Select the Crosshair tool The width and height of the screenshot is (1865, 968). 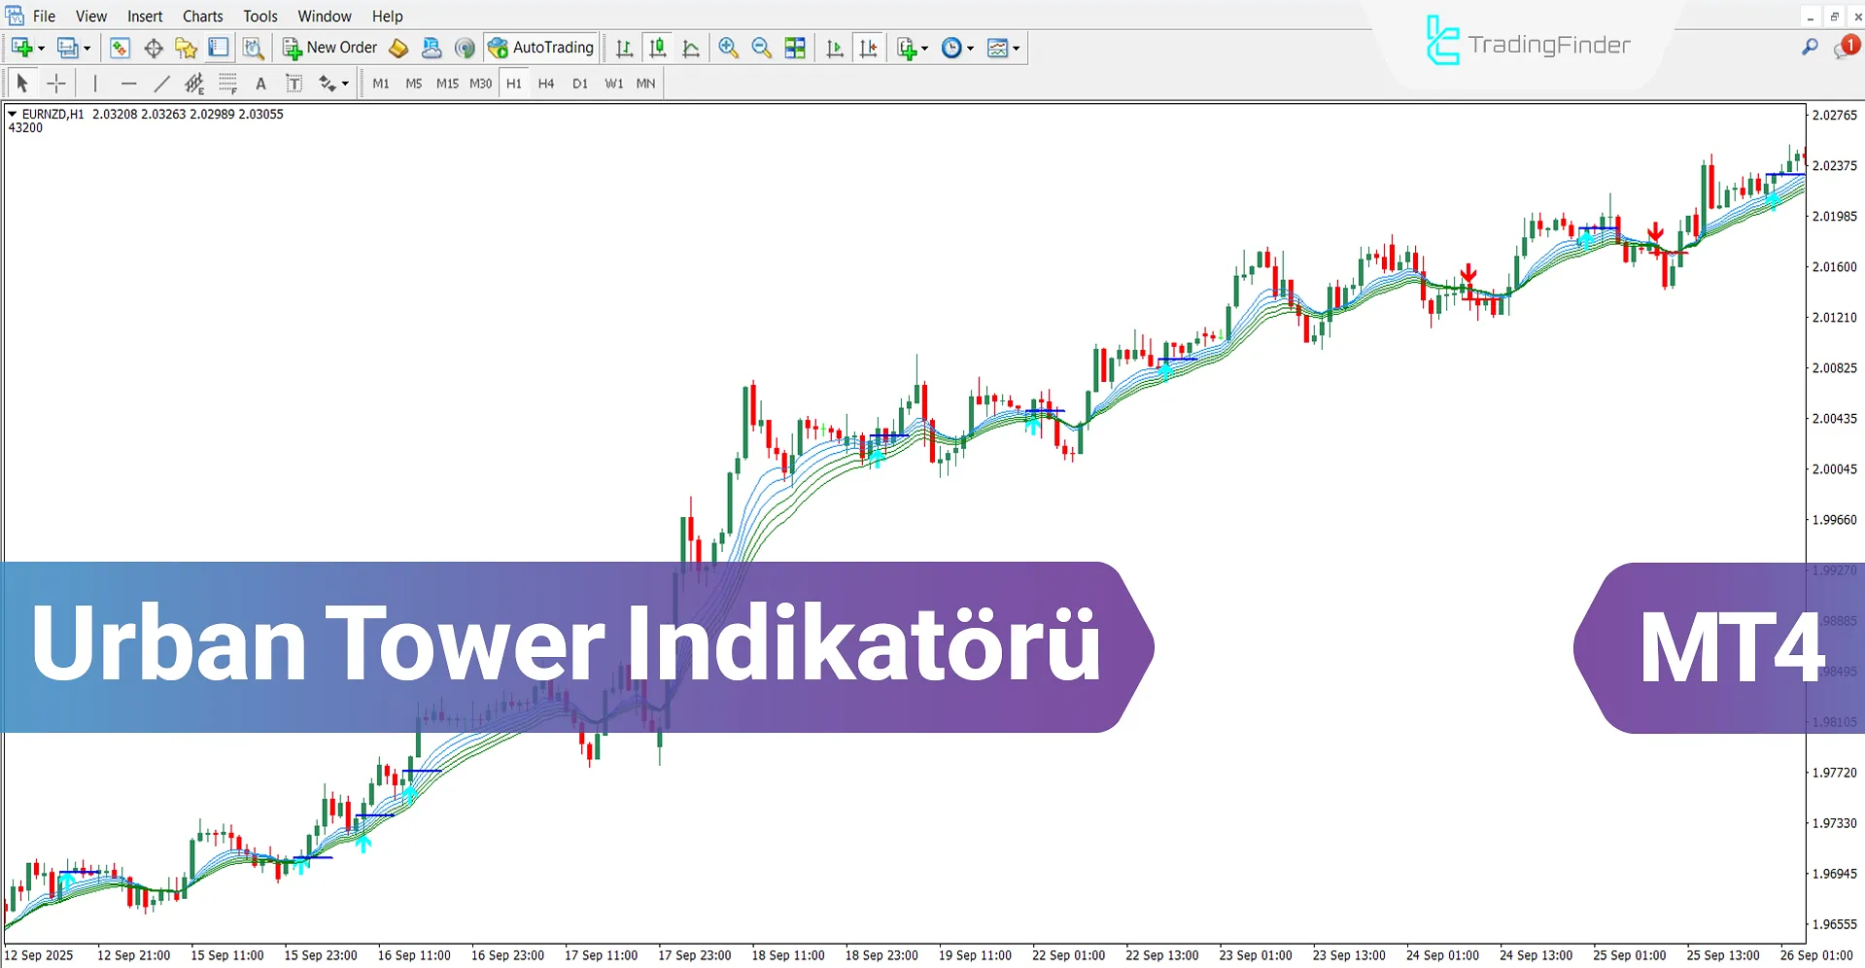(56, 84)
